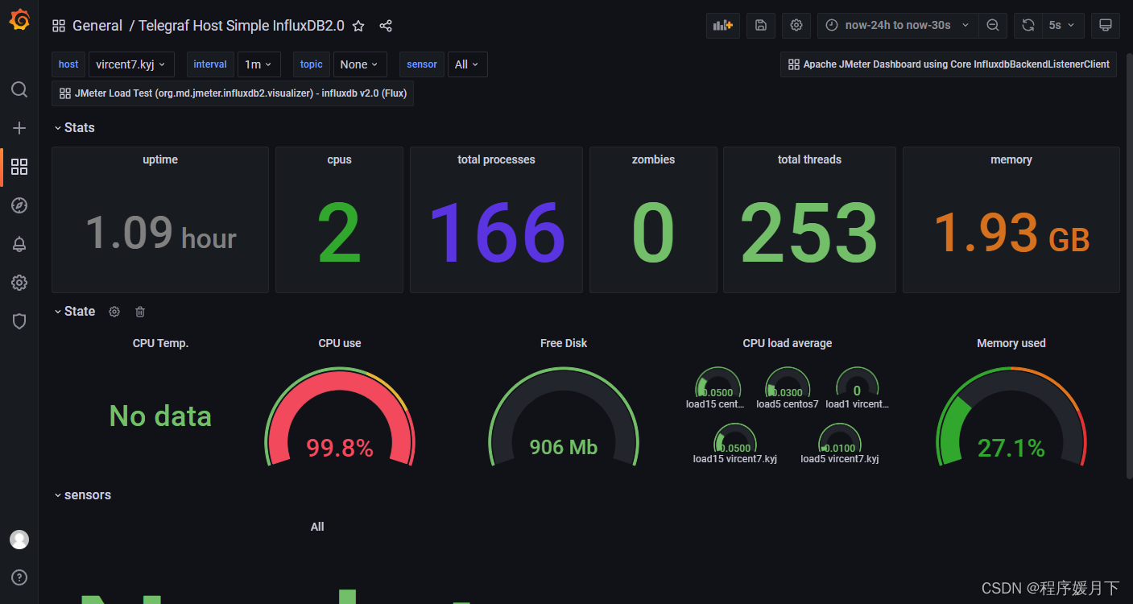Open the memory panel title menu
The image size is (1133, 604).
click(x=1011, y=159)
